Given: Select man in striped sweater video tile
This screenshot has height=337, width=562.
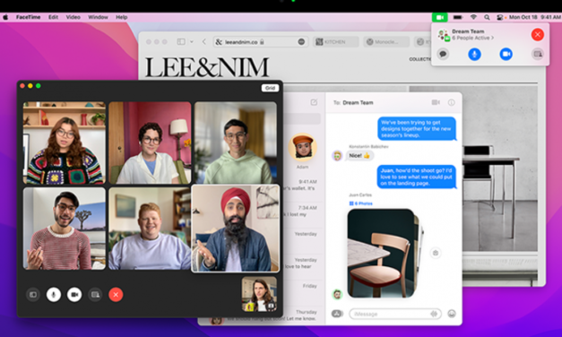Looking at the screenshot, I should [65, 229].
